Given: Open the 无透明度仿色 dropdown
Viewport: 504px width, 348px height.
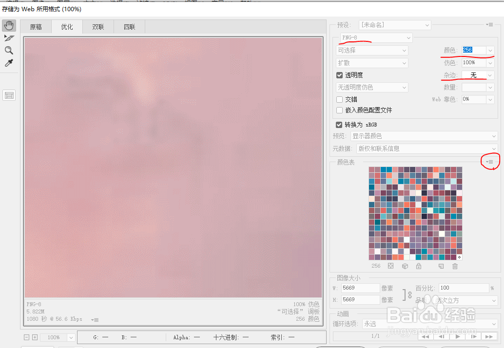Looking at the screenshot, I should 372,87.
